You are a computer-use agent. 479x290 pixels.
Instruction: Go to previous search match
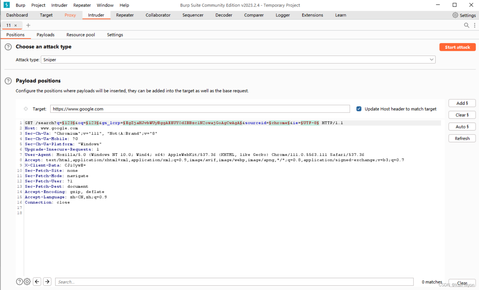pos(37,282)
